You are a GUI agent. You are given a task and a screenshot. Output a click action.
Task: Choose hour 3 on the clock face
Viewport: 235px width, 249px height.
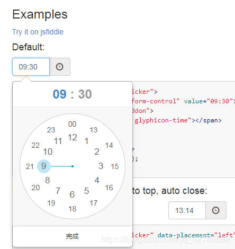(101, 166)
